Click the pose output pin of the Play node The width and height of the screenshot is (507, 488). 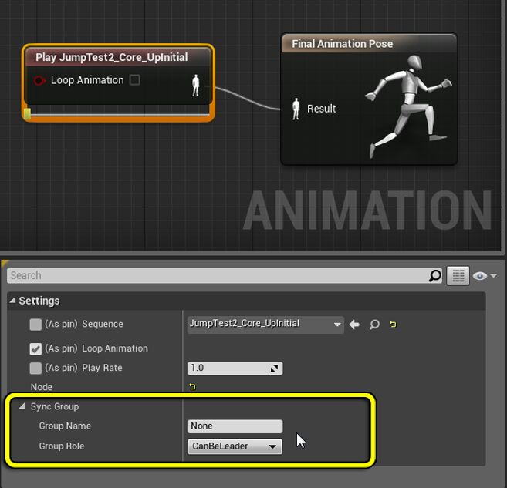pos(195,86)
